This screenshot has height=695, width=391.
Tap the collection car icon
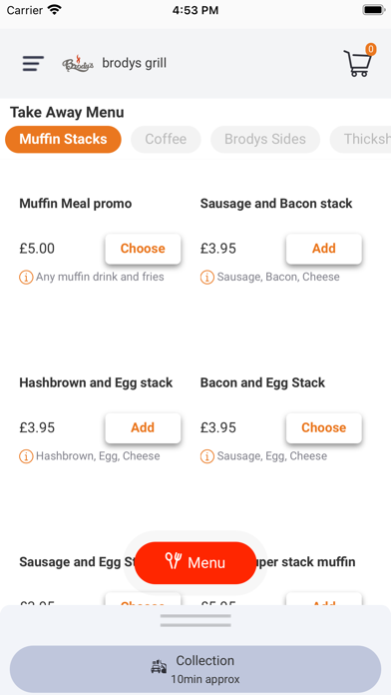click(159, 666)
